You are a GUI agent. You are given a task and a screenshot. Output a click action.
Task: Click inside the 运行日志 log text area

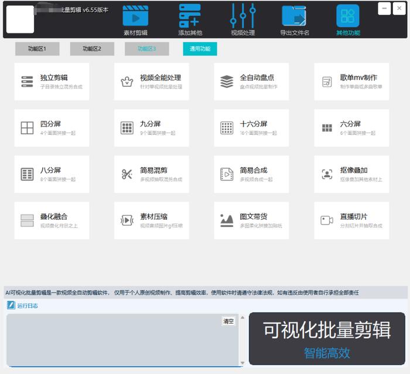click(x=122, y=340)
